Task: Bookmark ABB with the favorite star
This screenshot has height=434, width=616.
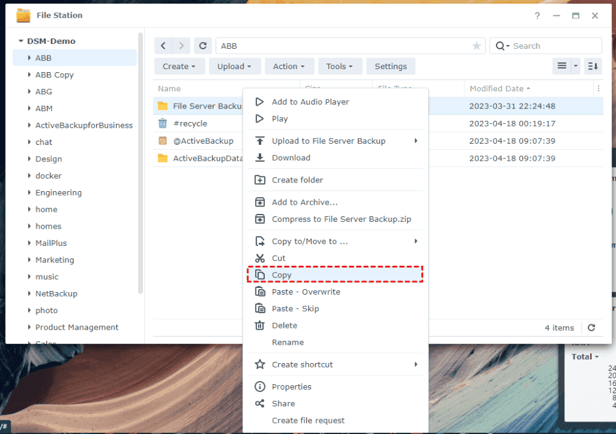Action: point(477,46)
